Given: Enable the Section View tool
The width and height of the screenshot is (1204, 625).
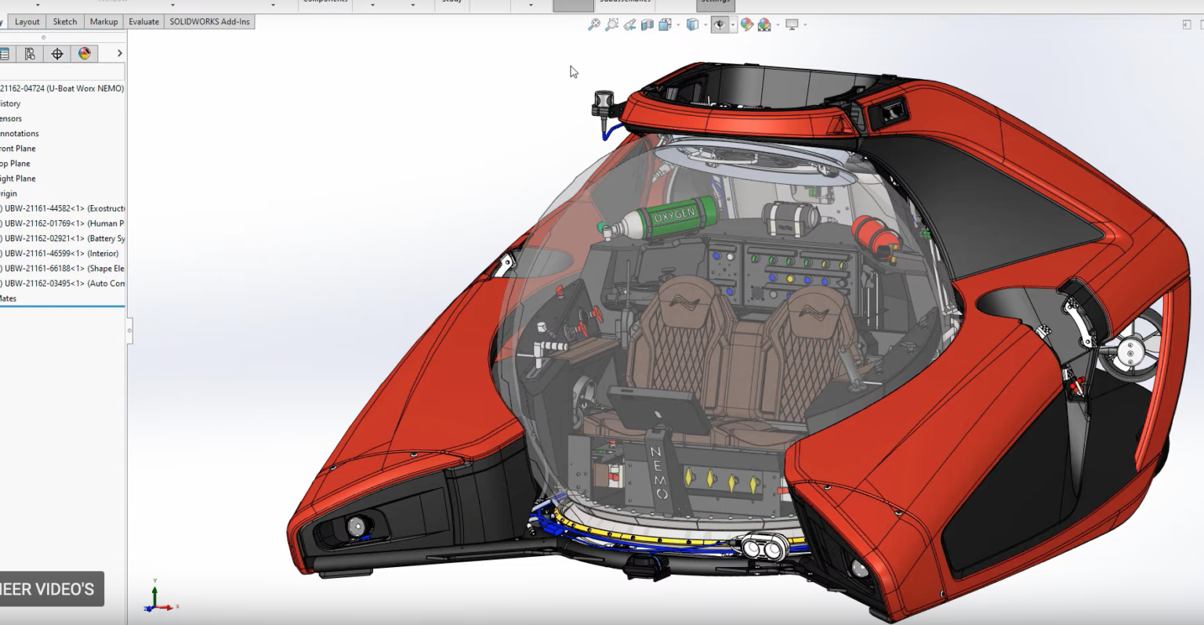Looking at the screenshot, I should 647,24.
